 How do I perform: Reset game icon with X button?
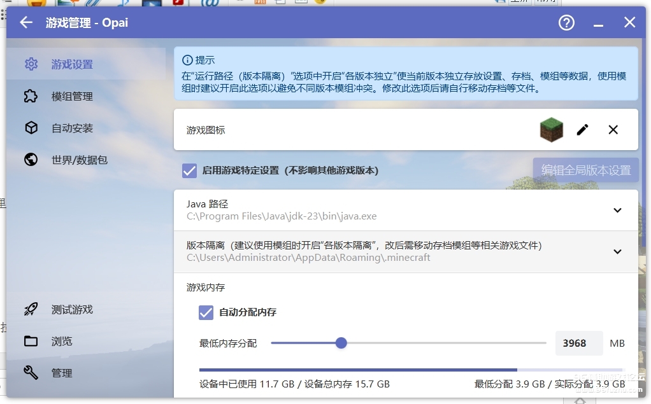coord(613,130)
